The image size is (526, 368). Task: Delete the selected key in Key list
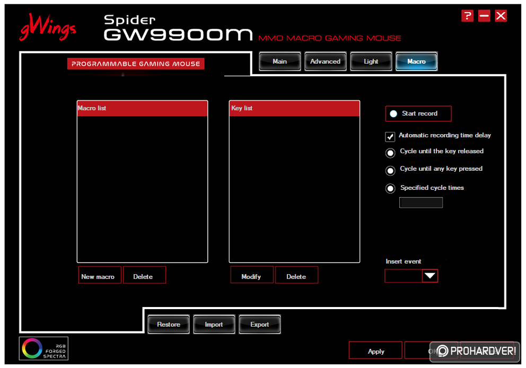296,275
